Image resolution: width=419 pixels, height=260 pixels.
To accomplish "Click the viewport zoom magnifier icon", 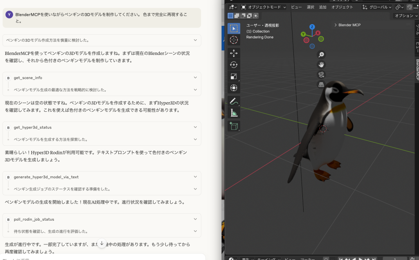I will click(321, 54).
